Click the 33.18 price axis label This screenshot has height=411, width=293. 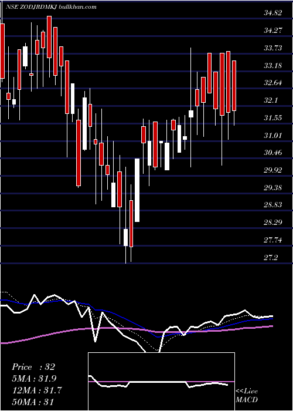pyautogui.click(x=273, y=65)
